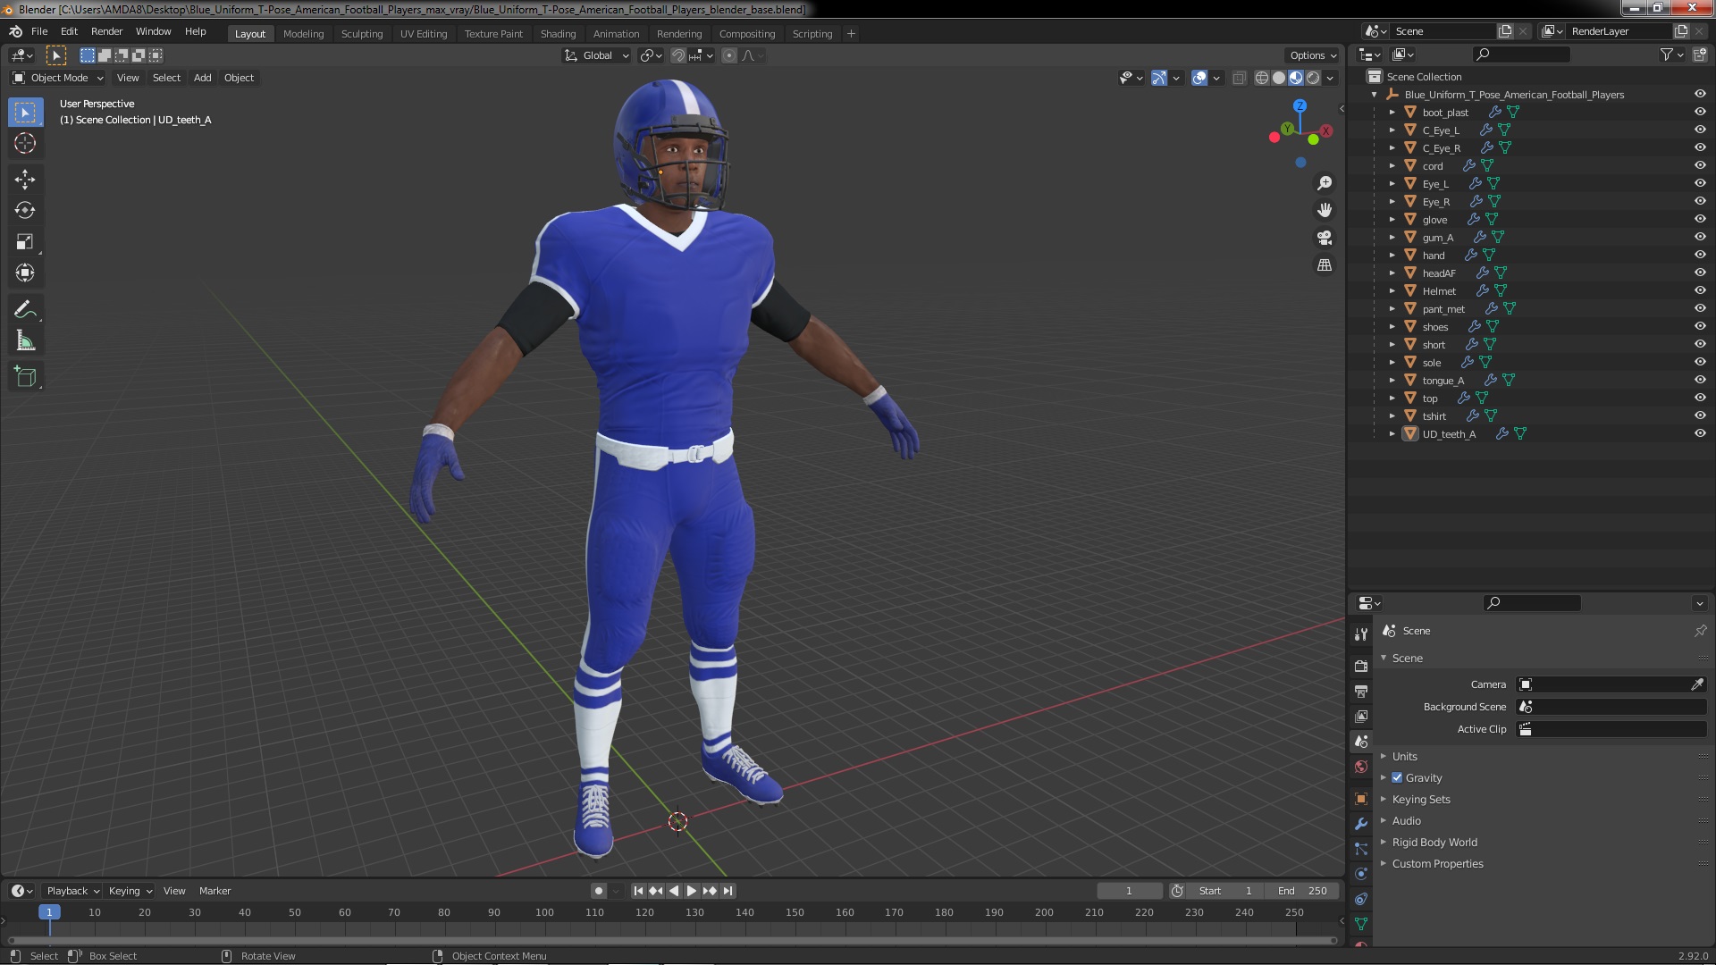
Task: Select the Scale tool
Action: point(25,242)
